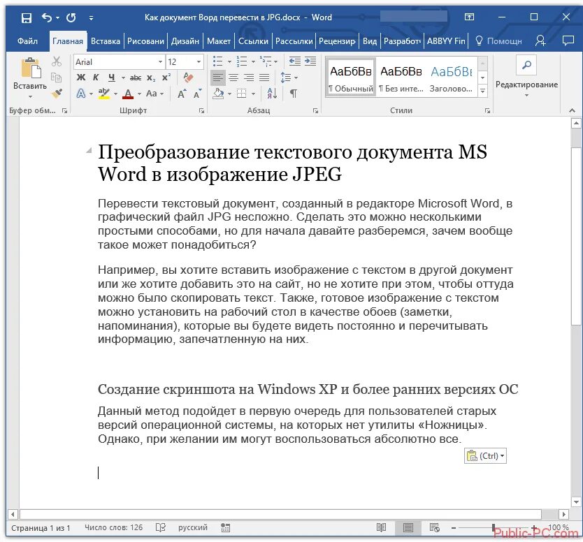This screenshot has width=583, height=542.
Task: Open Quick Access Toolbar customization arrow
Action: click(x=91, y=18)
